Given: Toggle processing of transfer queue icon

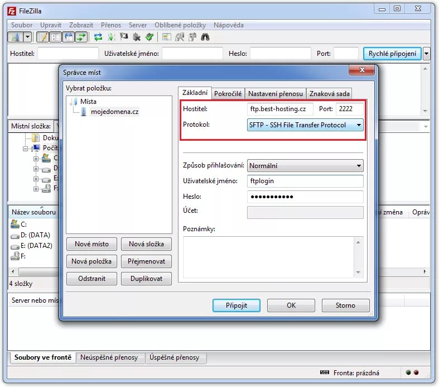Looking at the screenshot, I should [111, 37].
